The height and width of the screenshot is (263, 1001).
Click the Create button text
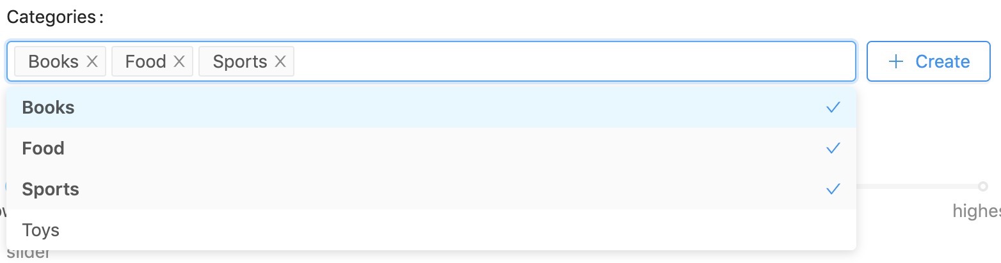943,61
